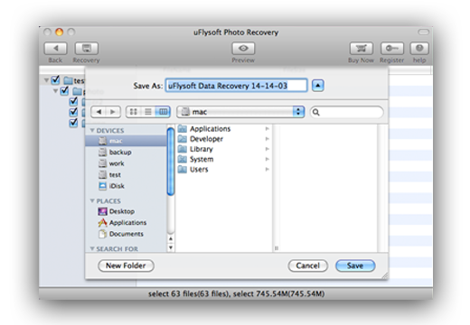Click the search field in the save dialog
470x325 pixels.
347,112
